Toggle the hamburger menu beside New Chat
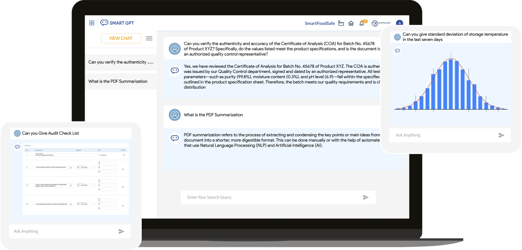Image resolution: width=522 pixels, height=250 pixels. [x=149, y=38]
